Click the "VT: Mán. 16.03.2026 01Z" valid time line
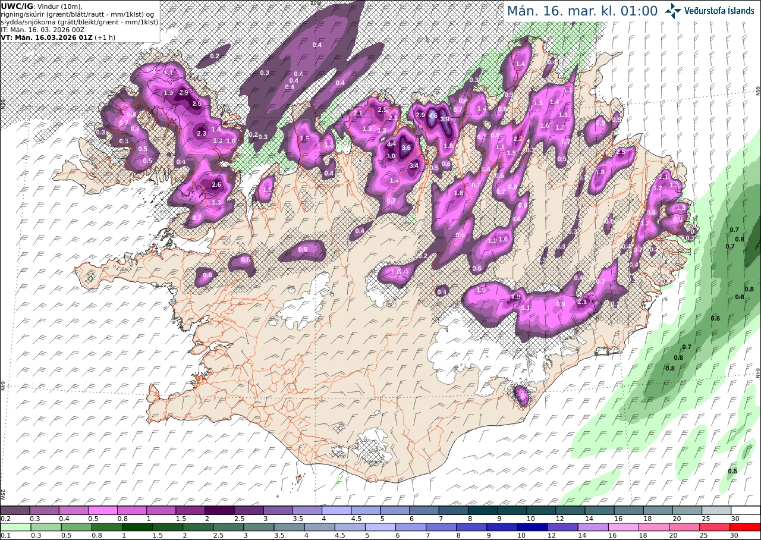The height and width of the screenshot is (540, 761). click(58, 37)
